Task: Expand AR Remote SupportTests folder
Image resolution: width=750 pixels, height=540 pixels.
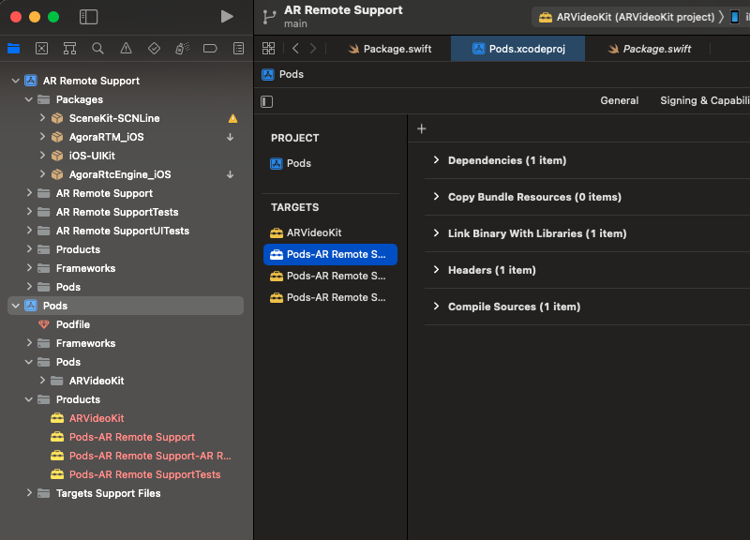Action: click(x=29, y=212)
